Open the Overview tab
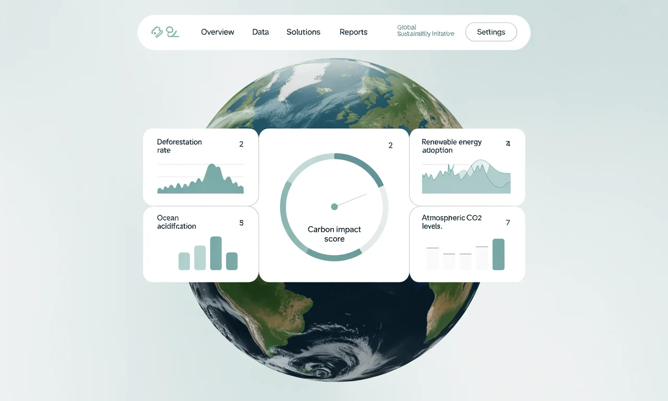668x401 pixels. [218, 32]
